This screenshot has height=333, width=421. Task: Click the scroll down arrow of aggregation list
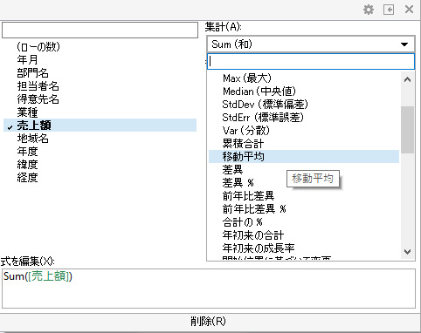(407, 252)
